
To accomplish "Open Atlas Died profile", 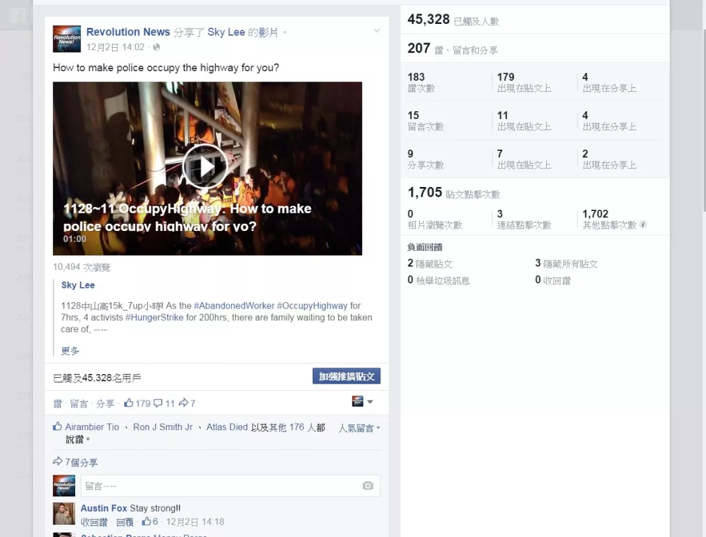I will coord(227,427).
